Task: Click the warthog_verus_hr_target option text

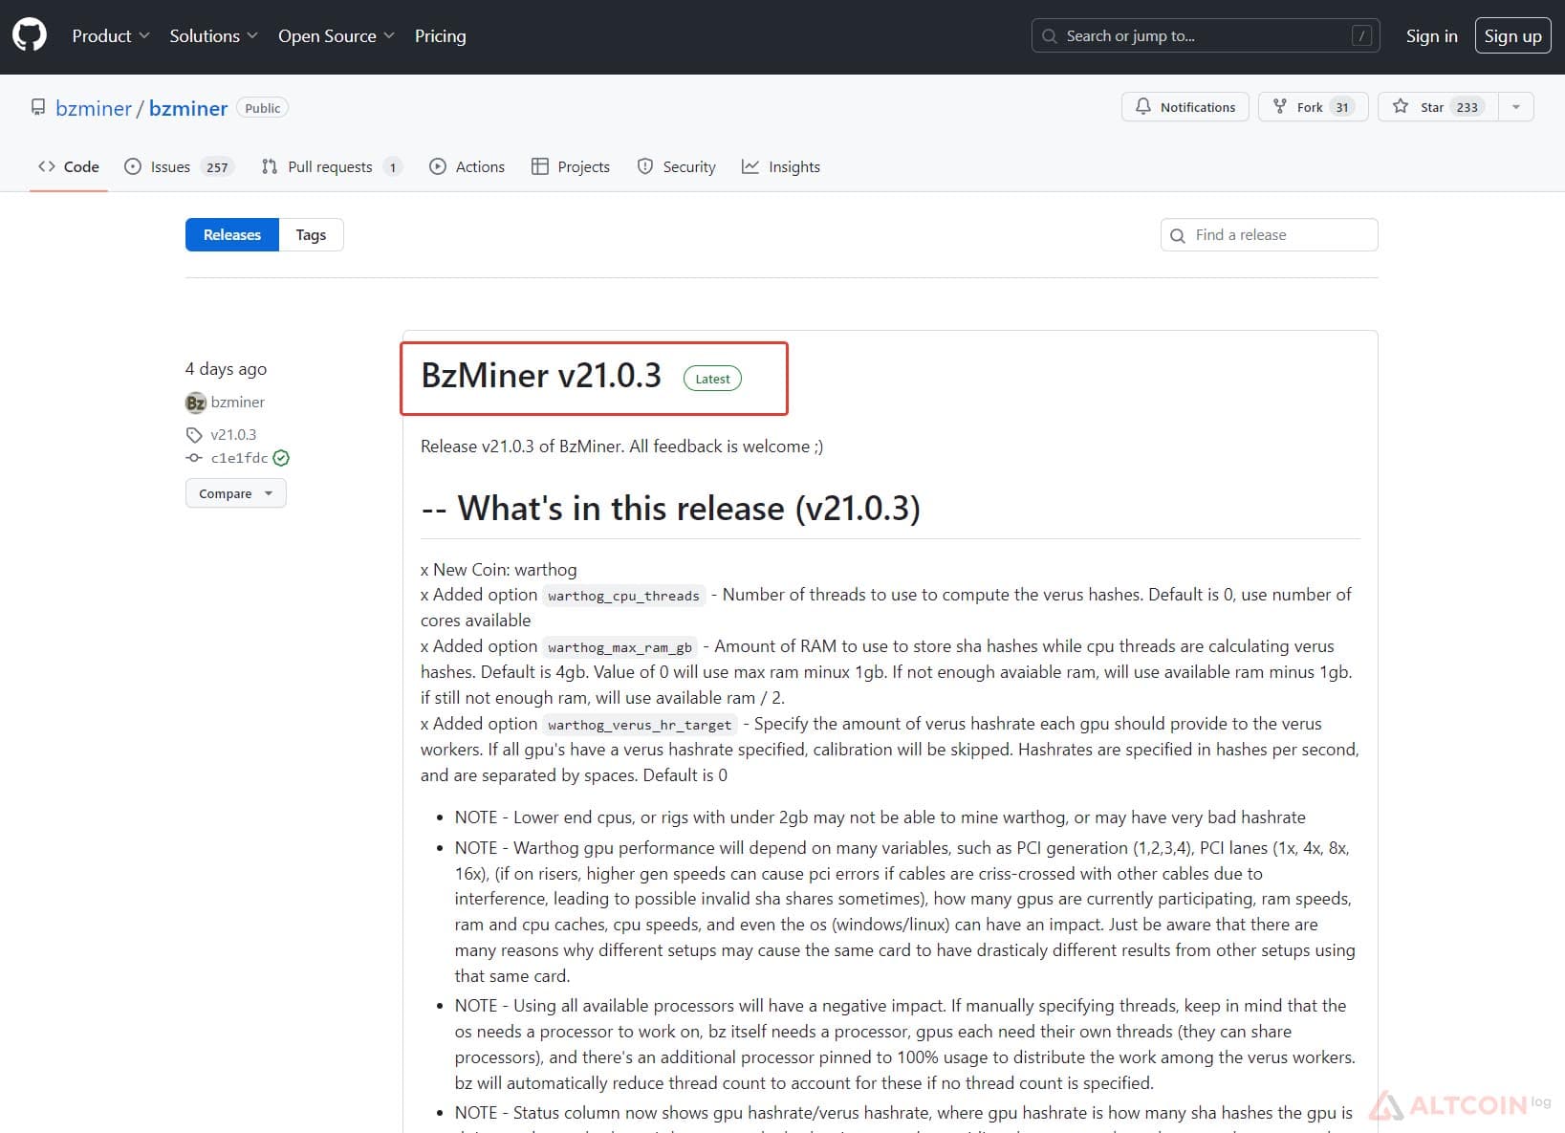Action: point(640,725)
